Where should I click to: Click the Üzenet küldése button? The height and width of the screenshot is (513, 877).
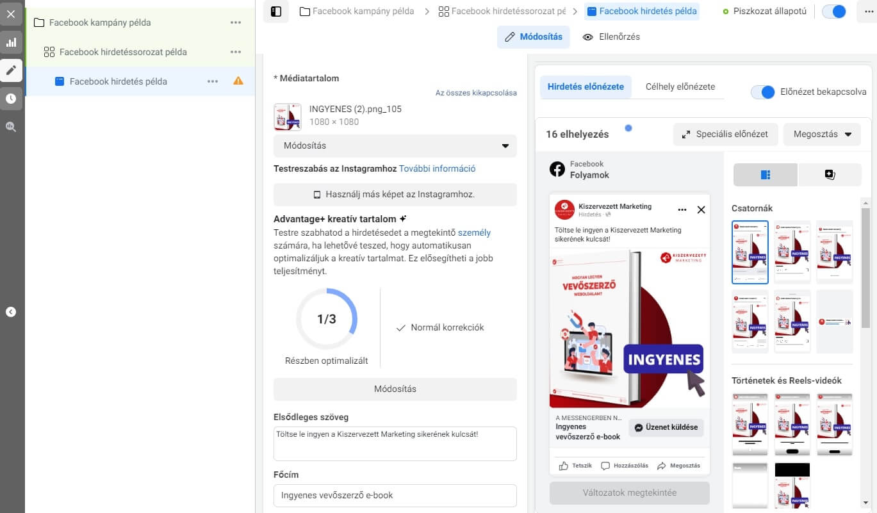click(x=666, y=428)
